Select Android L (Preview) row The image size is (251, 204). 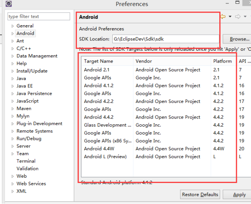166,157
